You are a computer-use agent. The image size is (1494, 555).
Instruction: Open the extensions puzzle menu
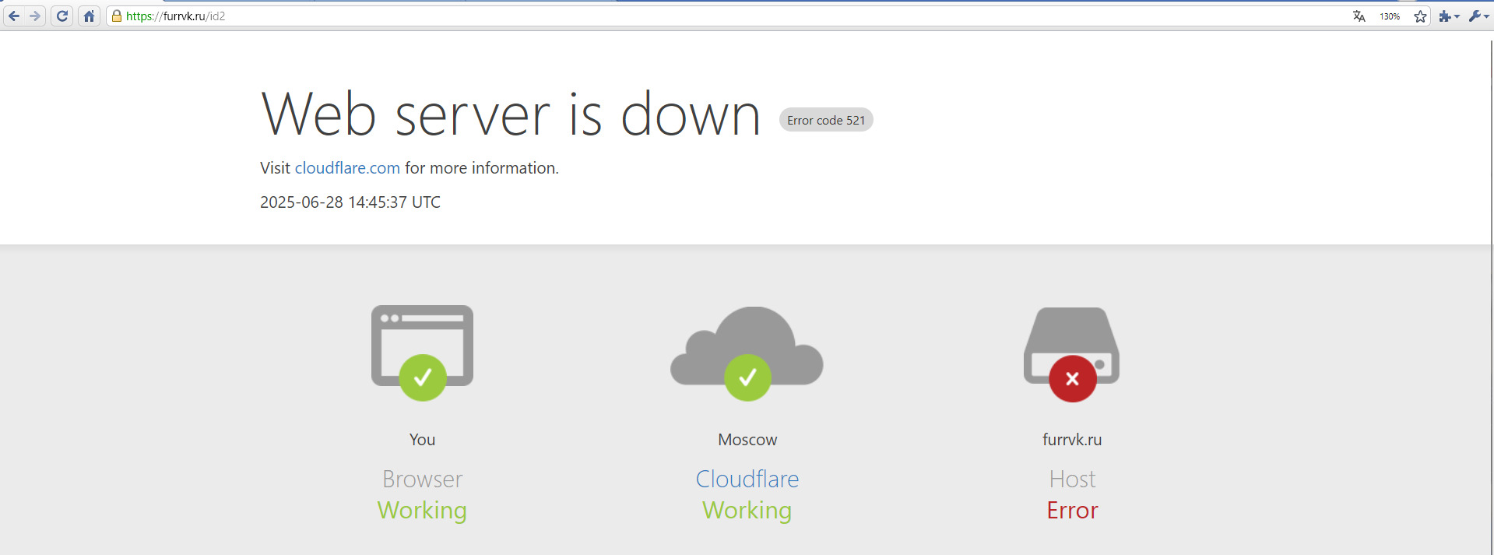(x=1449, y=16)
